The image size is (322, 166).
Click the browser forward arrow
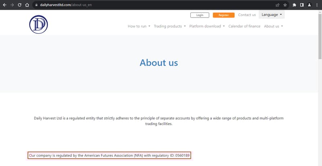click(x=12, y=5)
